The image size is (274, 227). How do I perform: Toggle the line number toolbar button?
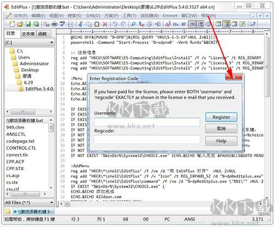pos(200,24)
